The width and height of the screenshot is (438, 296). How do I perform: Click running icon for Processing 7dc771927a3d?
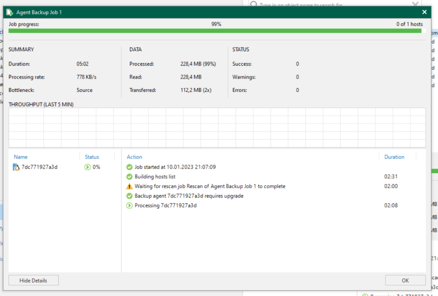[x=129, y=205]
